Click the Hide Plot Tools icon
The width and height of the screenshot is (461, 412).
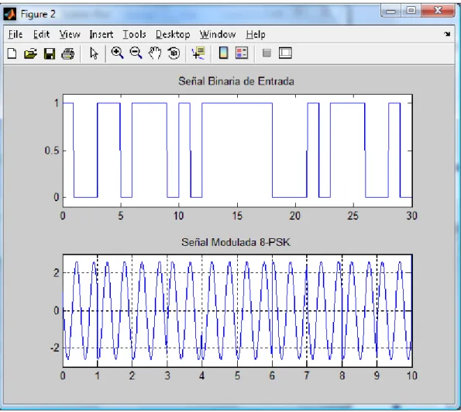tap(267, 54)
